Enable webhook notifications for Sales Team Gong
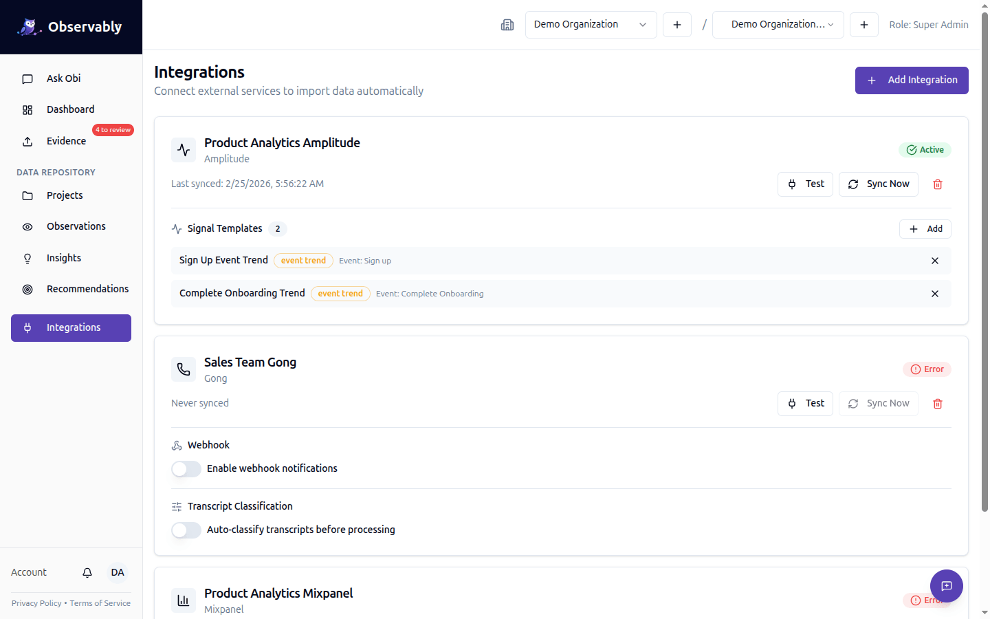This screenshot has width=990, height=619. 186,468
